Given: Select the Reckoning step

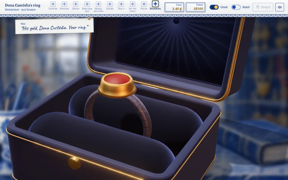Looking at the screenshot, I should (x=155, y=5).
